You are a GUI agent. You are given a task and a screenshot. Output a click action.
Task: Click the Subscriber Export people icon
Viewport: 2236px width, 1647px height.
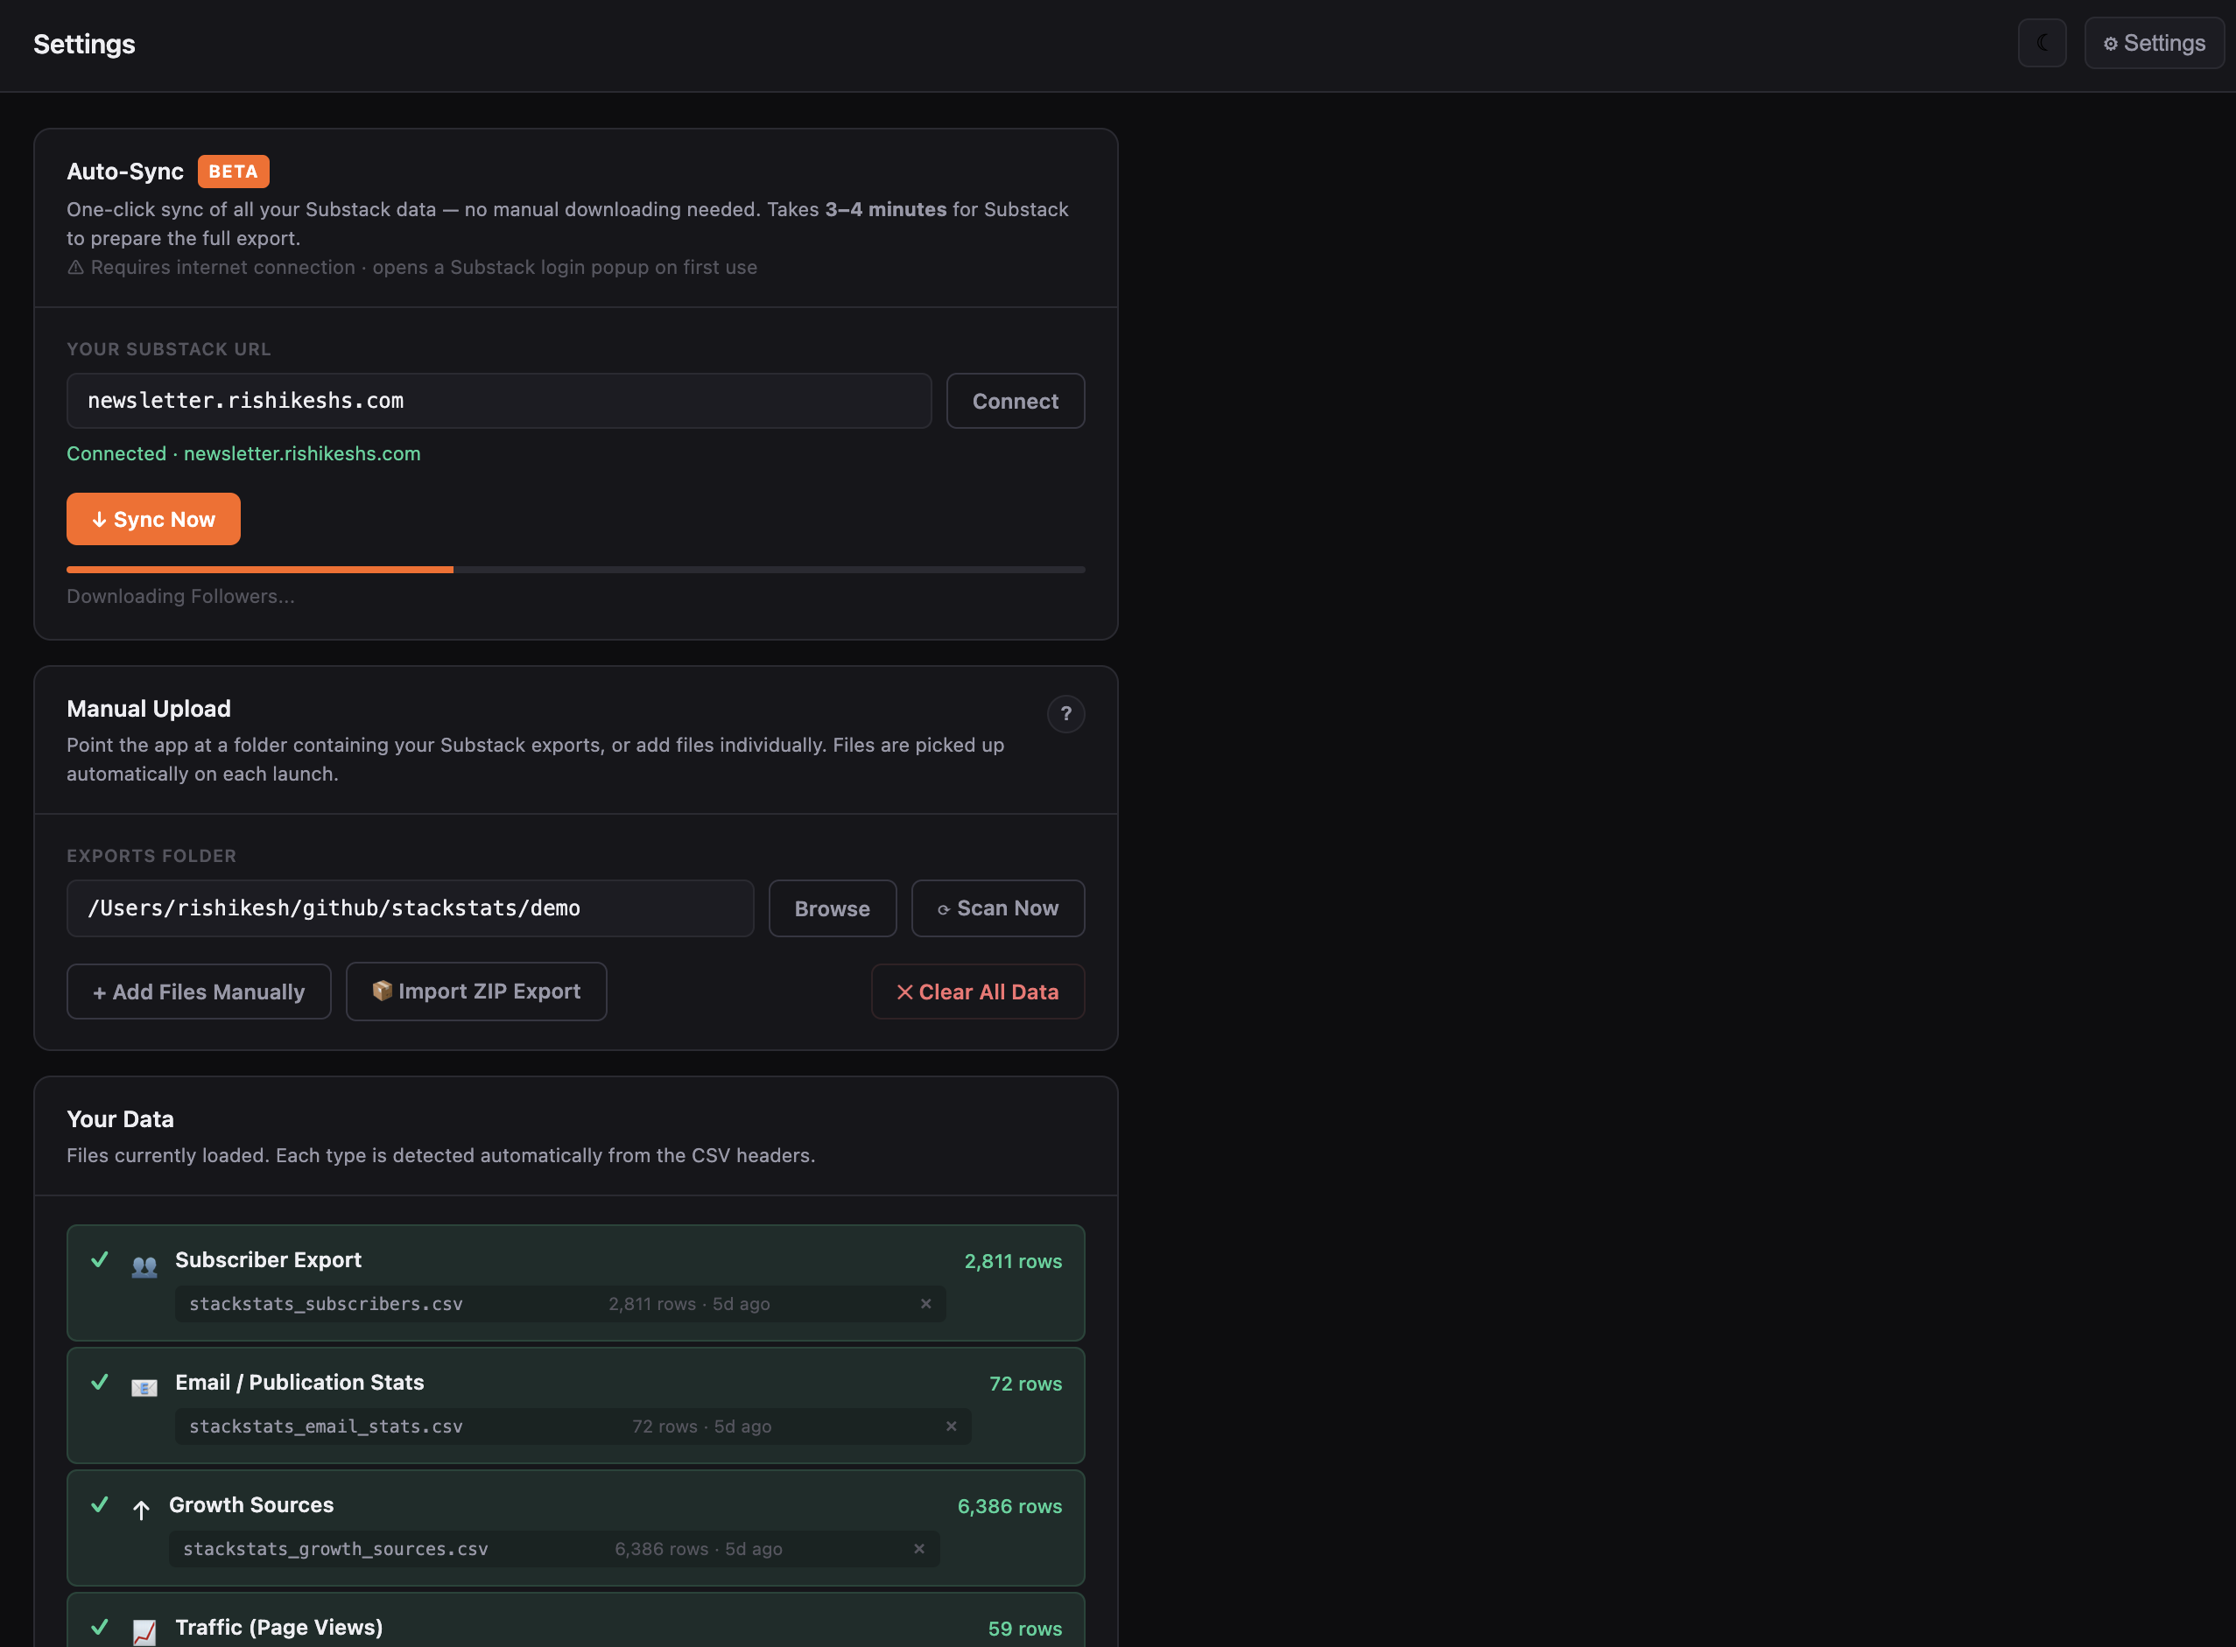pyautogui.click(x=144, y=1265)
